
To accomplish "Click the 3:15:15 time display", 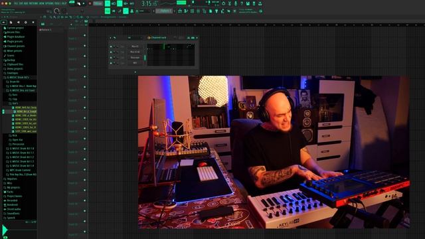I will tap(149, 3).
